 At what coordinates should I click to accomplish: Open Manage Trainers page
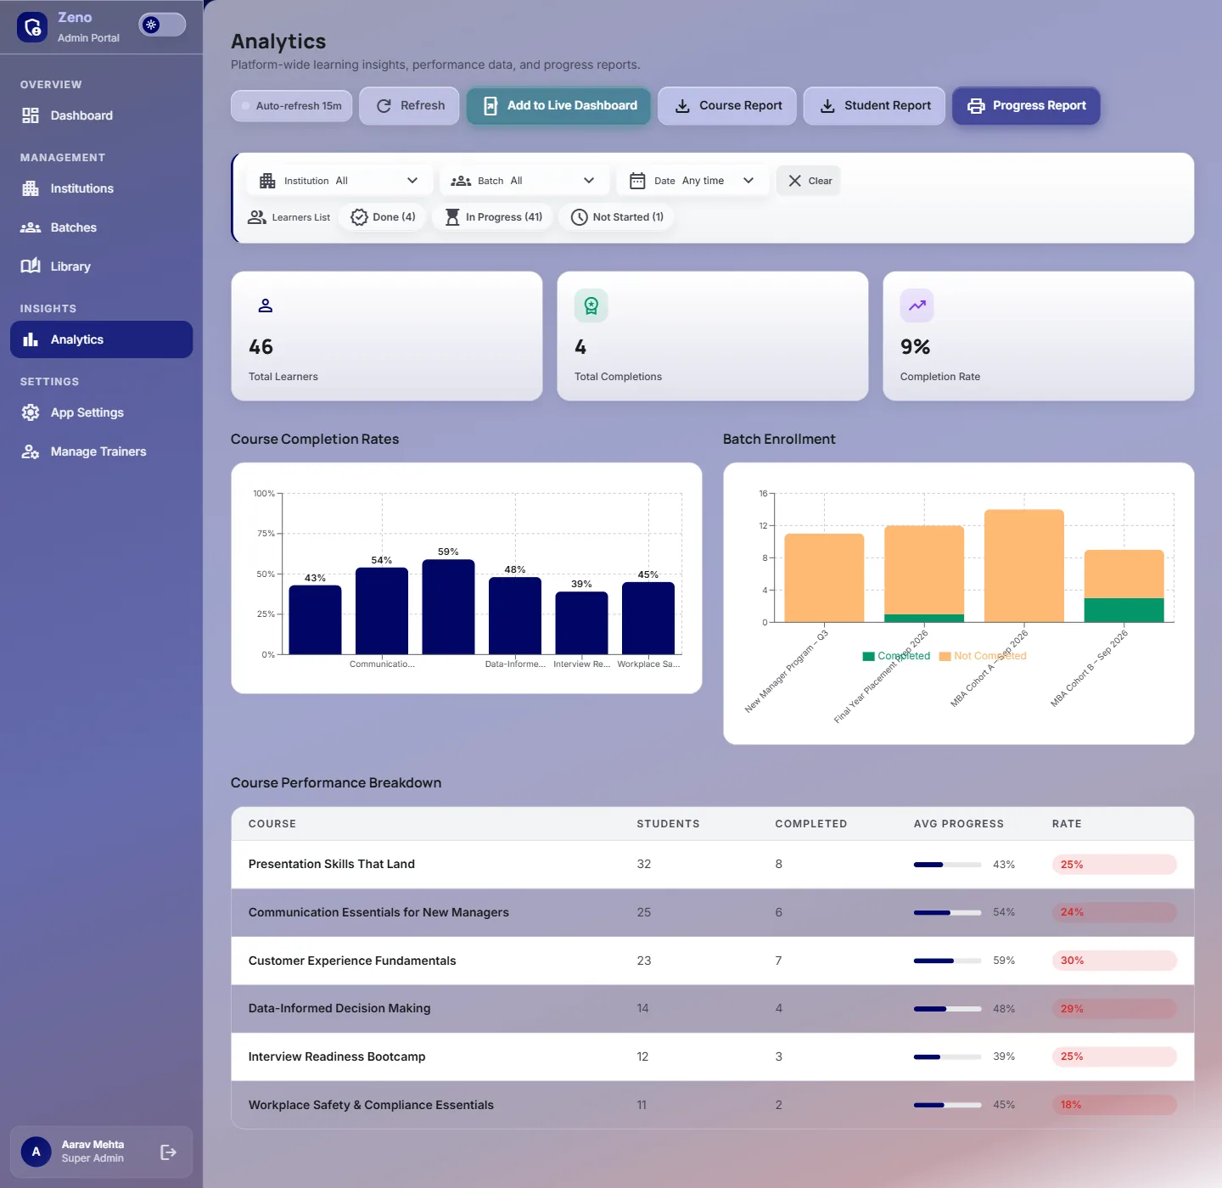tap(101, 451)
